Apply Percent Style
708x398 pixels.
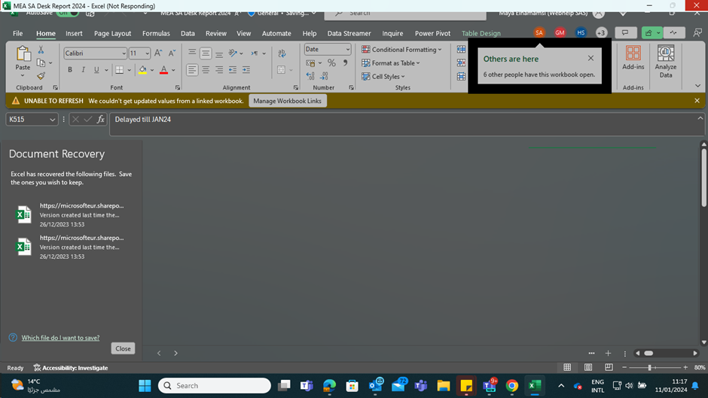click(331, 63)
